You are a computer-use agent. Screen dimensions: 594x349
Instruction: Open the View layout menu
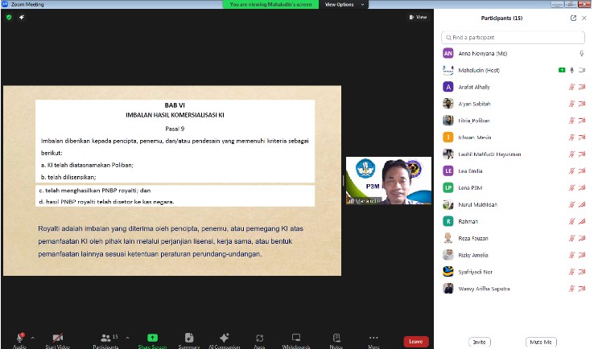[x=419, y=17]
